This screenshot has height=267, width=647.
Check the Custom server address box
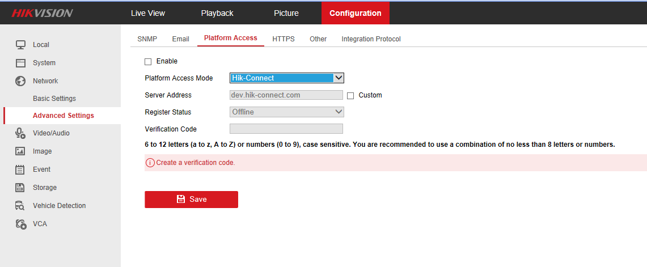click(350, 96)
